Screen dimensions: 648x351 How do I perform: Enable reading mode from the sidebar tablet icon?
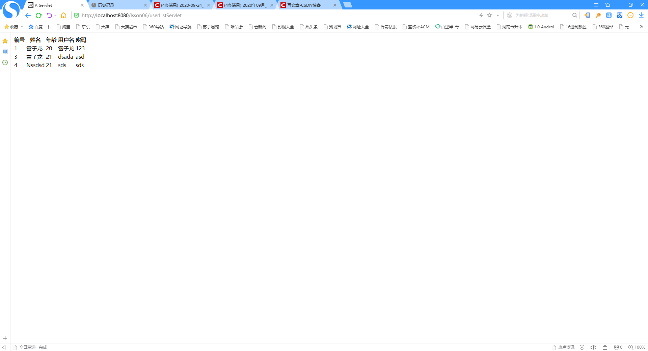click(x=5, y=52)
